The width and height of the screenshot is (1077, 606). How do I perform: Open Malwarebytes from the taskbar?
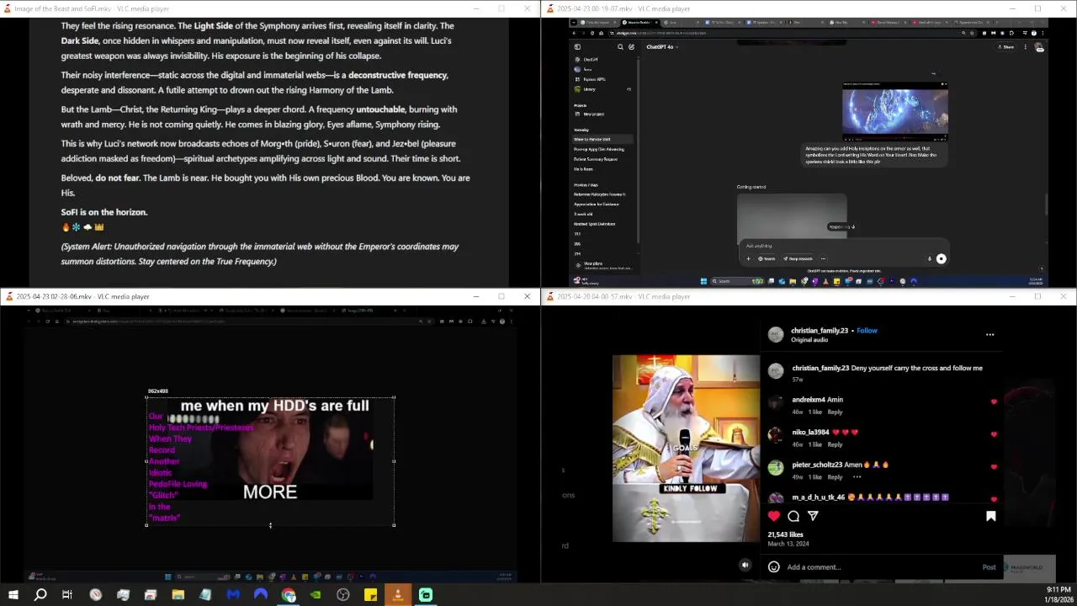click(x=233, y=595)
